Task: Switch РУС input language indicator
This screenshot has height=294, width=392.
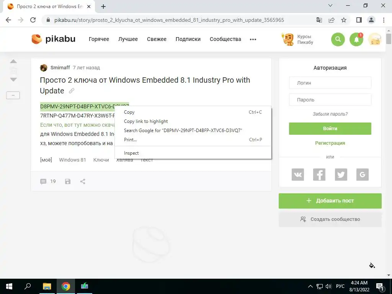Action: tap(340, 286)
